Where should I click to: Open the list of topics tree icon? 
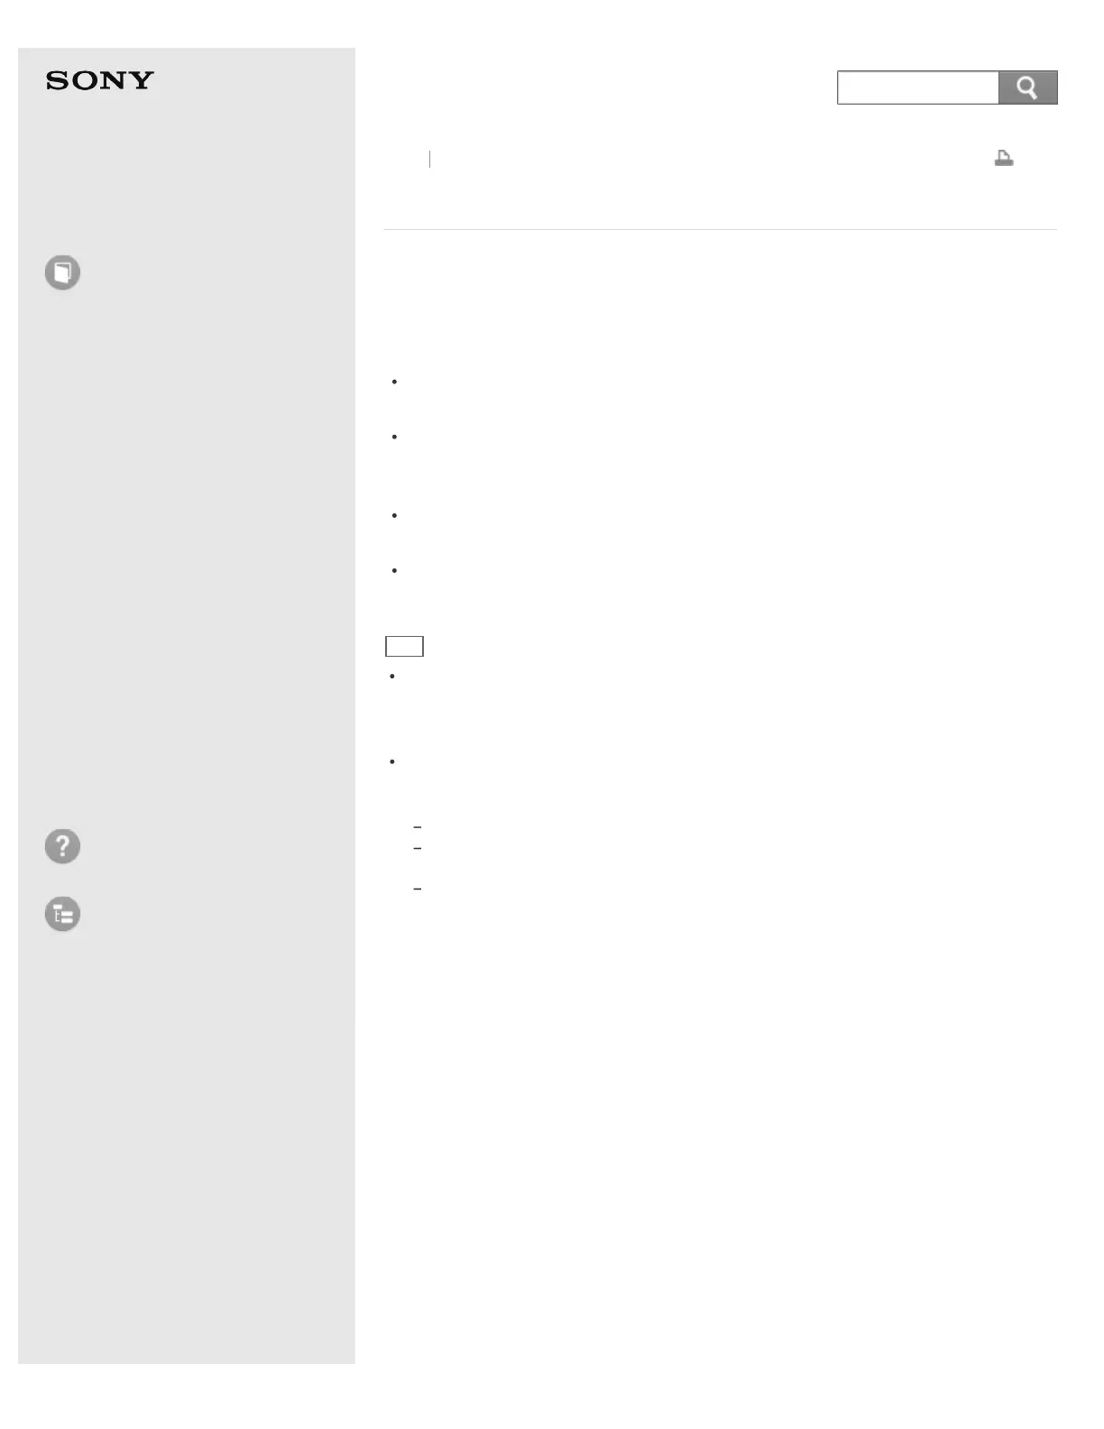(62, 914)
